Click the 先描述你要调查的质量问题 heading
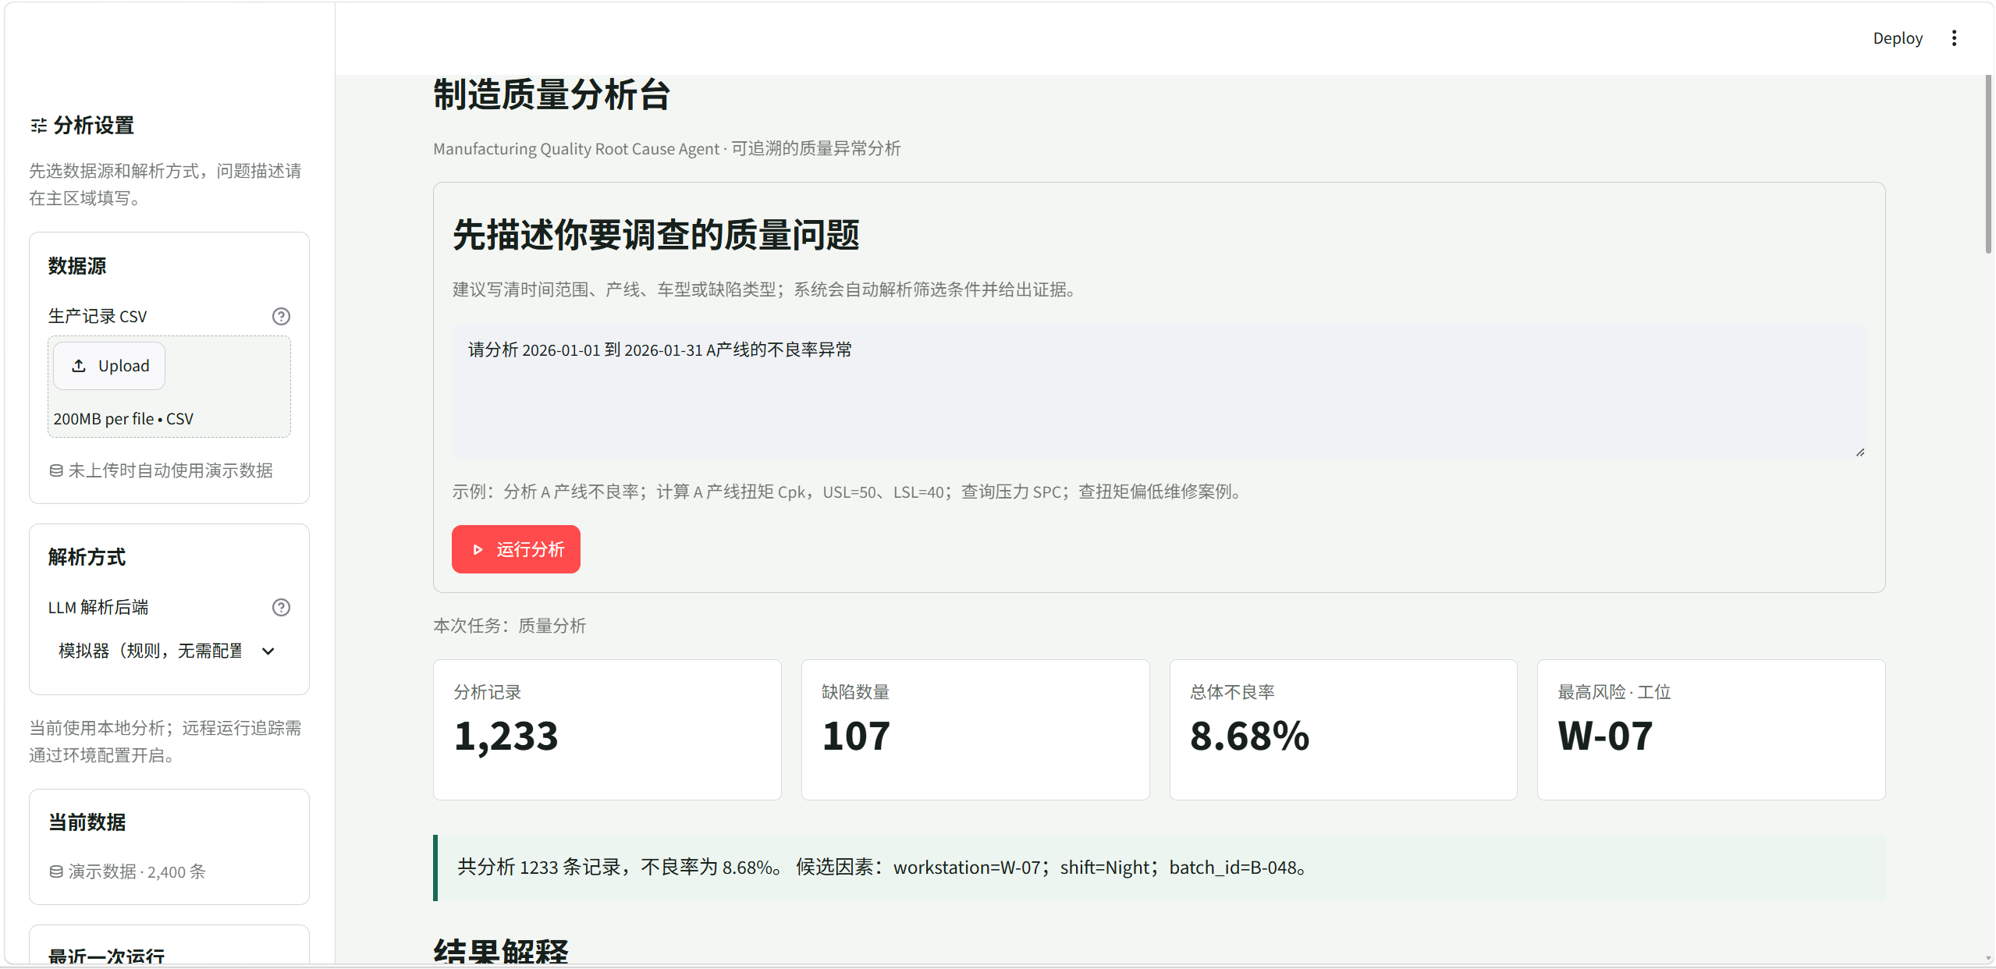Viewport: 1996px width, 969px height. tap(656, 235)
